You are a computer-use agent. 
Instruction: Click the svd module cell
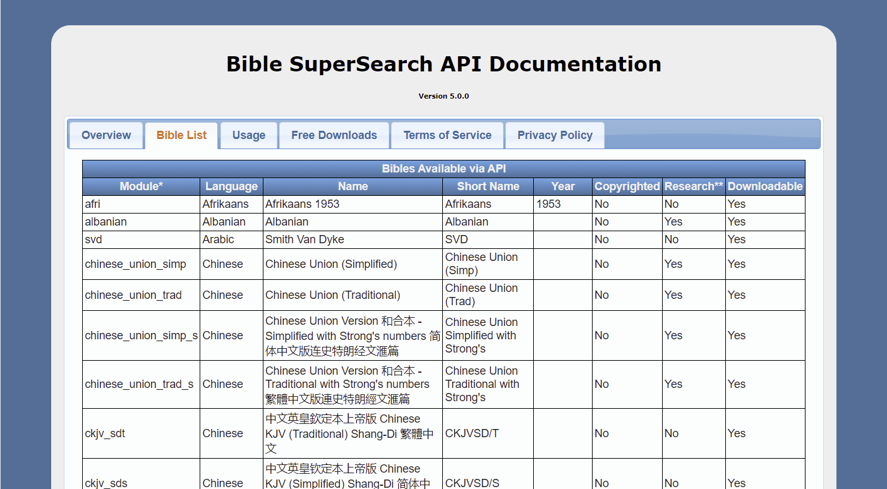[x=142, y=239]
